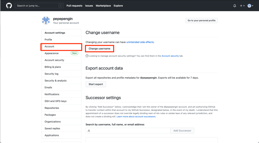Select Saved replies in sidebar
Screen dimensions: 259x143
coord(61,129)
